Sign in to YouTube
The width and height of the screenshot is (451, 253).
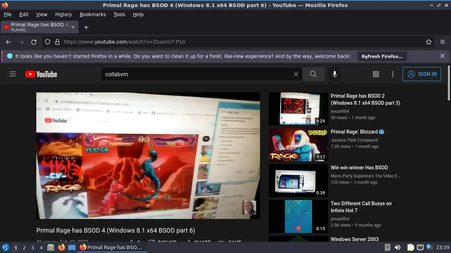[422, 74]
